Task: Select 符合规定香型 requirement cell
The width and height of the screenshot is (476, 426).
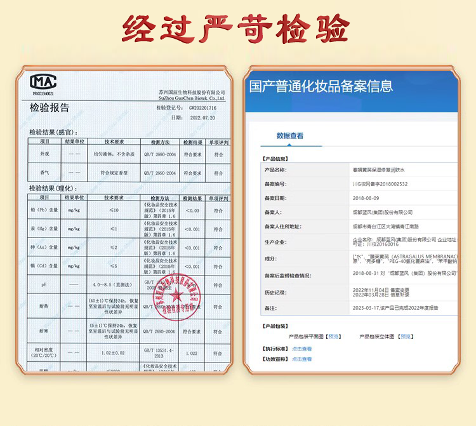Action: click(114, 173)
